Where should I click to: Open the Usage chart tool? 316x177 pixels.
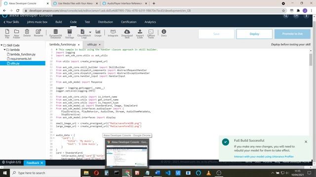coord(98,33)
